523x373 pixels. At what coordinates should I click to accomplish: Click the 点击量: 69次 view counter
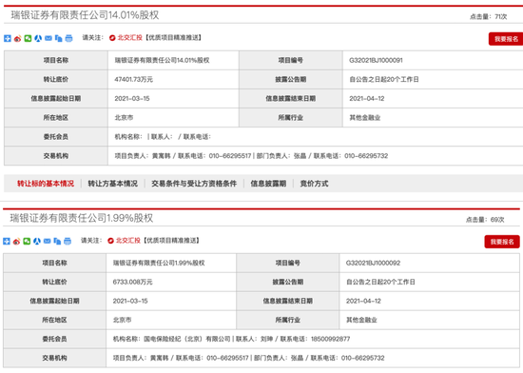coord(485,220)
